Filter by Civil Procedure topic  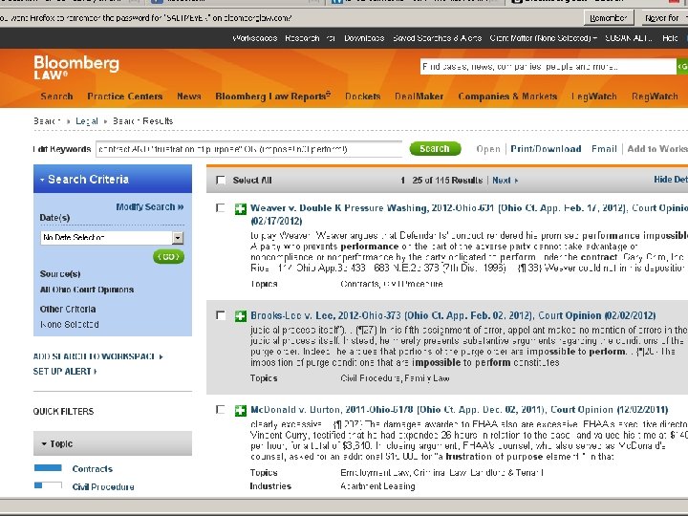pos(103,486)
